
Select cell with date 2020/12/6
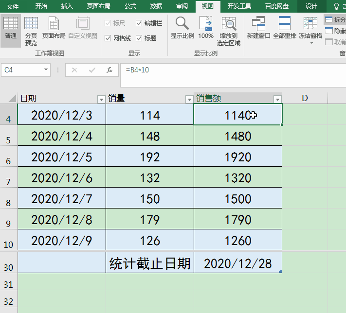coord(62,177)
